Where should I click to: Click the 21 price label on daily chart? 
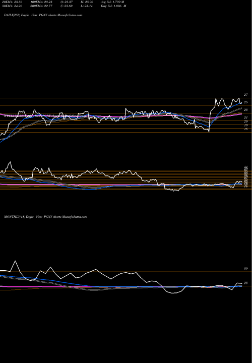(x=246, y=117)
